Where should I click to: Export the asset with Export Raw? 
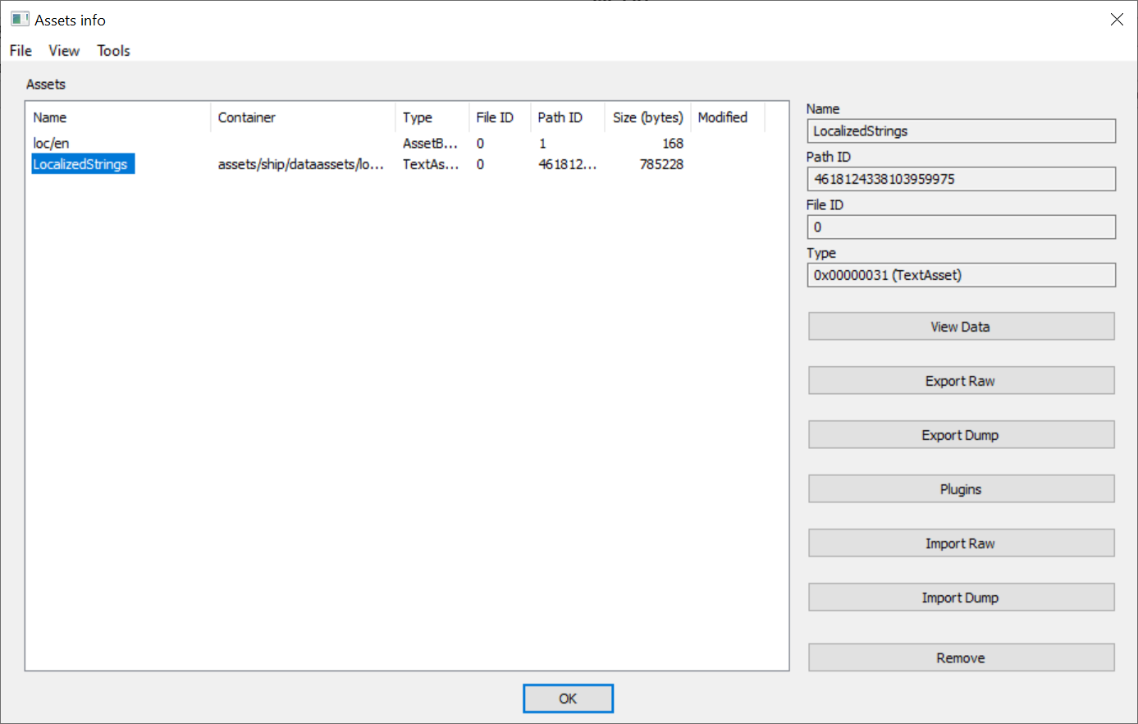point(961,381)
